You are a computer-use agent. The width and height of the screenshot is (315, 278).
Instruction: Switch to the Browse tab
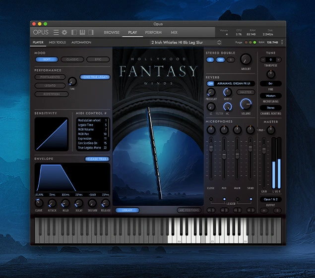(x=112, y=32)
